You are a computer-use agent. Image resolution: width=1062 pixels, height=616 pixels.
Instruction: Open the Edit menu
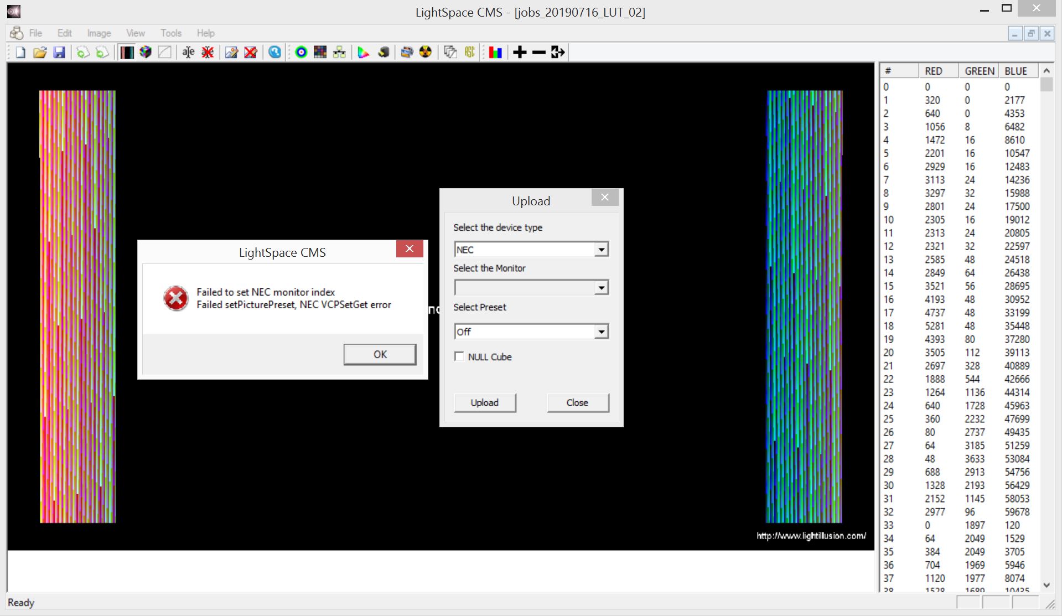[65, 33]
